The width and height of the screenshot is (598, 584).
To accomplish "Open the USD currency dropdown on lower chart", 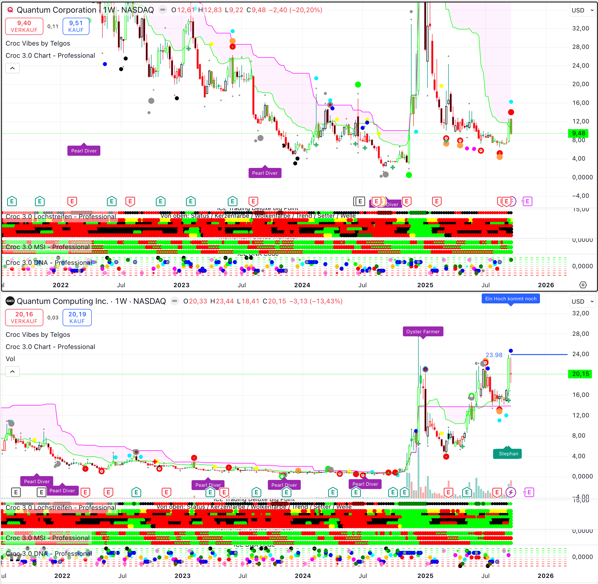I will click(x=582, y=301).
